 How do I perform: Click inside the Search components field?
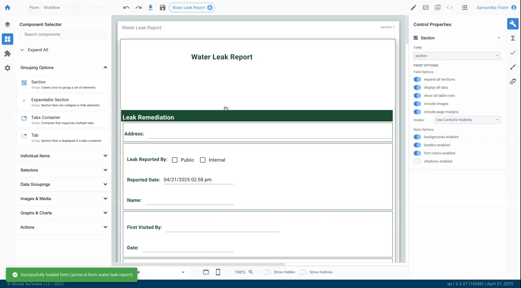(x=63, y=34)
